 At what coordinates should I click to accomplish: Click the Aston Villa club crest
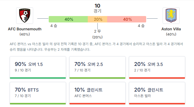171,16
